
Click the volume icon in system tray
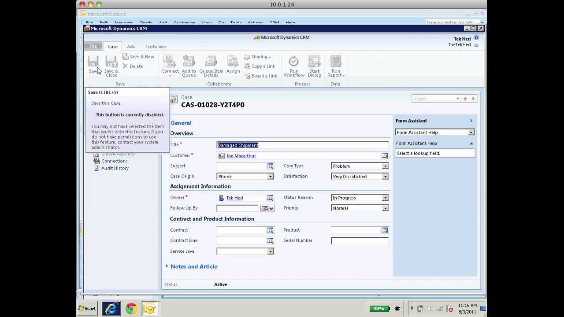430,309
